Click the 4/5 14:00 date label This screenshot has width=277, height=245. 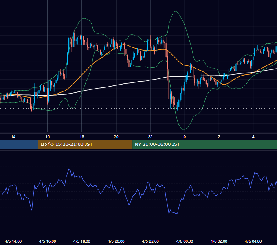point(13,241)
